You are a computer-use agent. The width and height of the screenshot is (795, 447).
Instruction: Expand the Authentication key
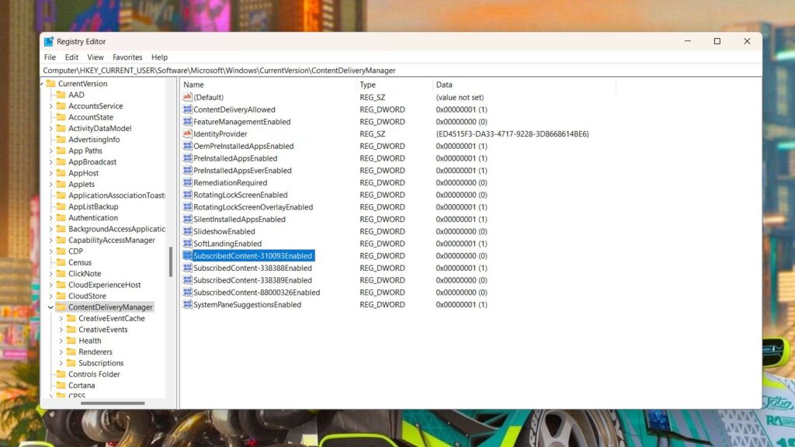[50, 217]
